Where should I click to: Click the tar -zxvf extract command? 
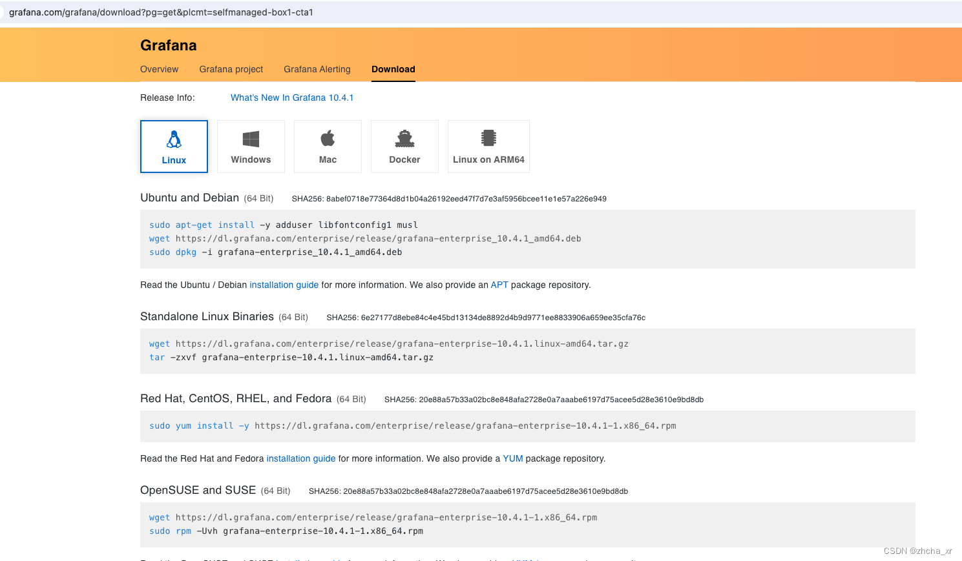[x=291, y=357]
